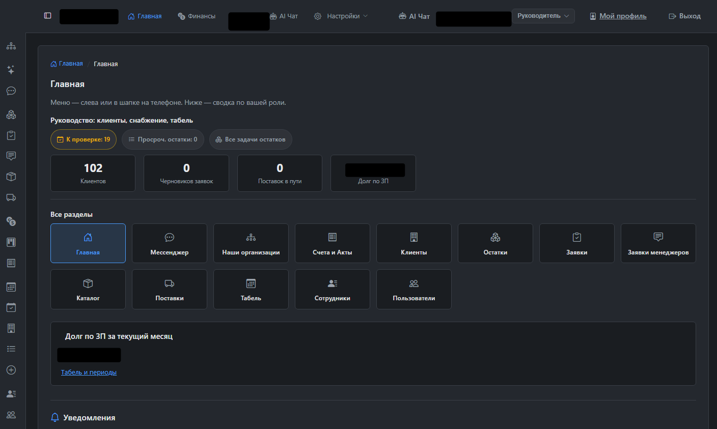Click the home icon in the breadcrumb

[53, 64]
